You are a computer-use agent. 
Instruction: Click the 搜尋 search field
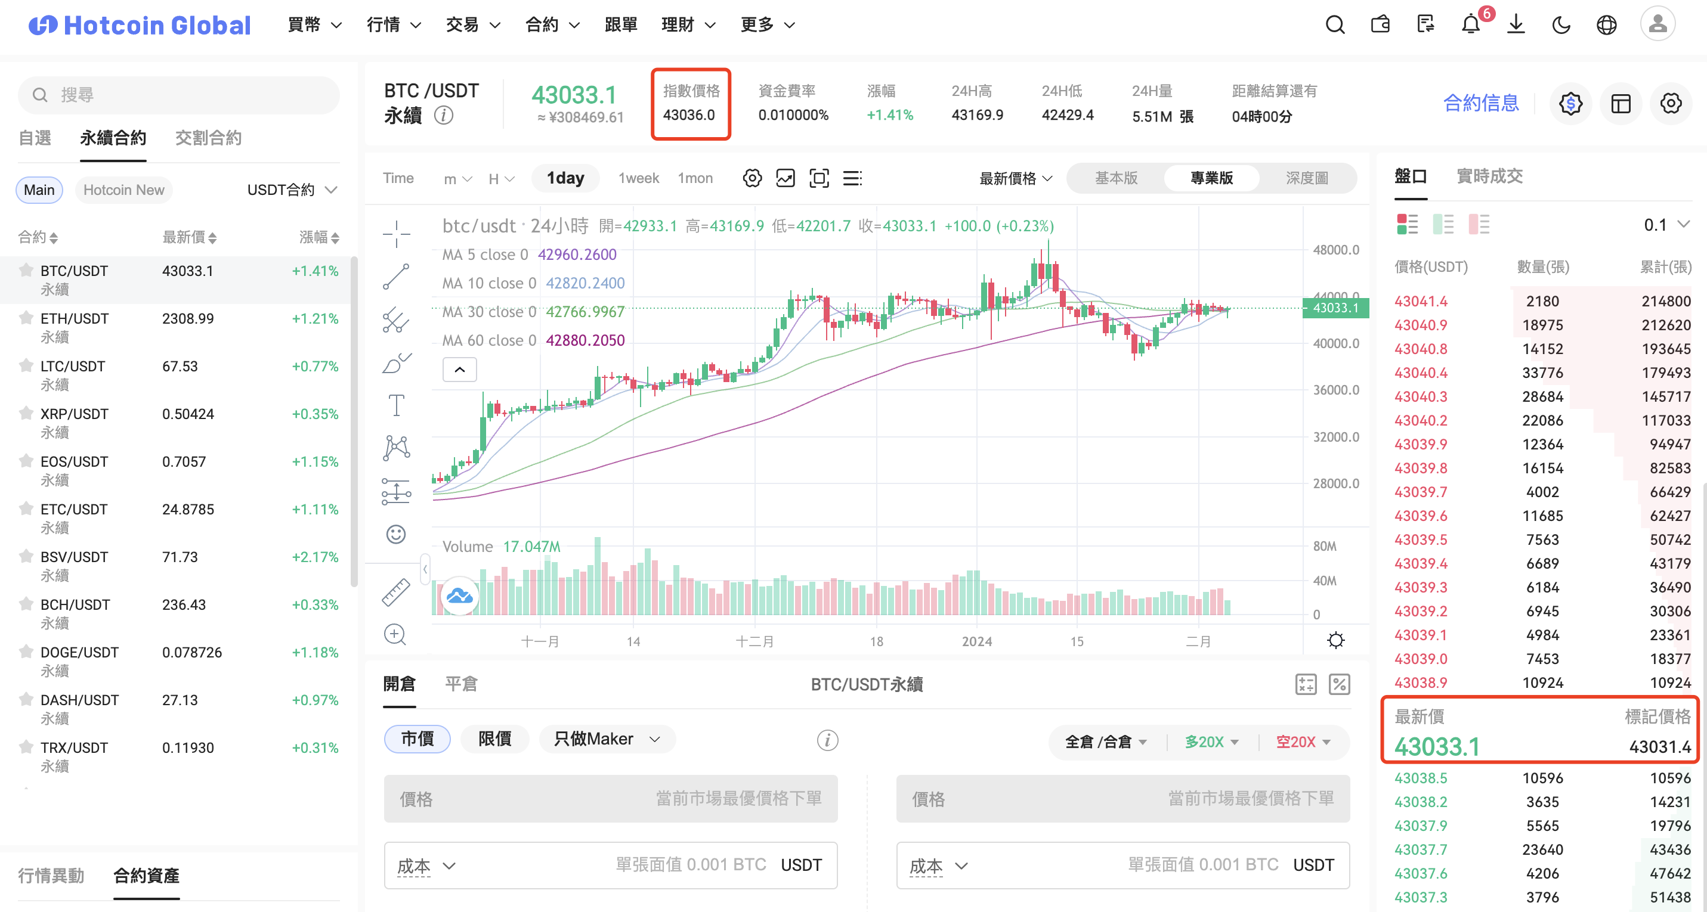[x=179, y=95]
